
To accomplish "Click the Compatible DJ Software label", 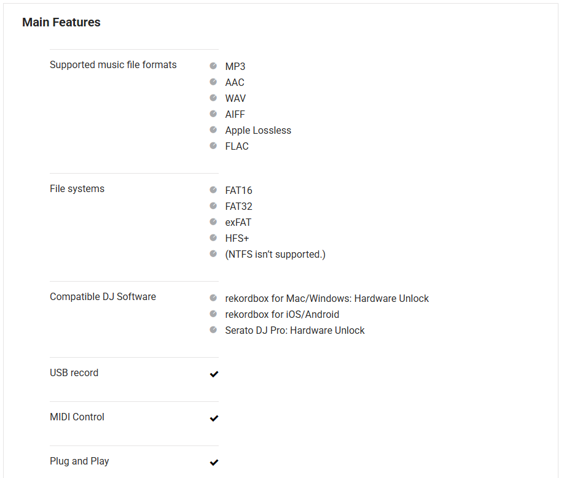I will pos(103,297).
